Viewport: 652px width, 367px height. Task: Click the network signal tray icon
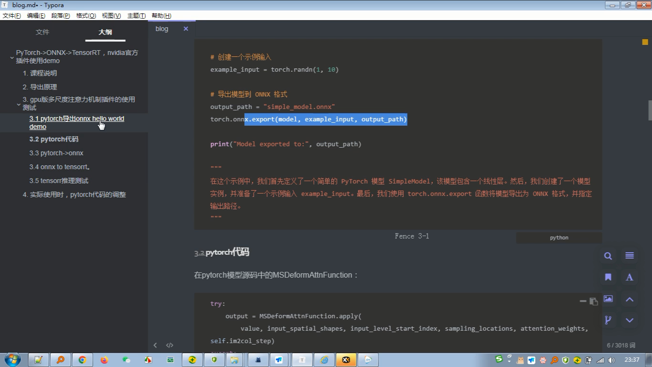(600, 360)
